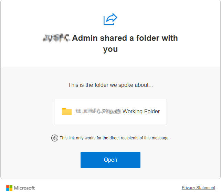Select the Working Folder name text
This screenshot has height=195, width=221.
141,111
